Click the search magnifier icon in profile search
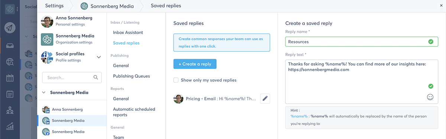This screenshot has width=446, height=139. click(96, 77)
